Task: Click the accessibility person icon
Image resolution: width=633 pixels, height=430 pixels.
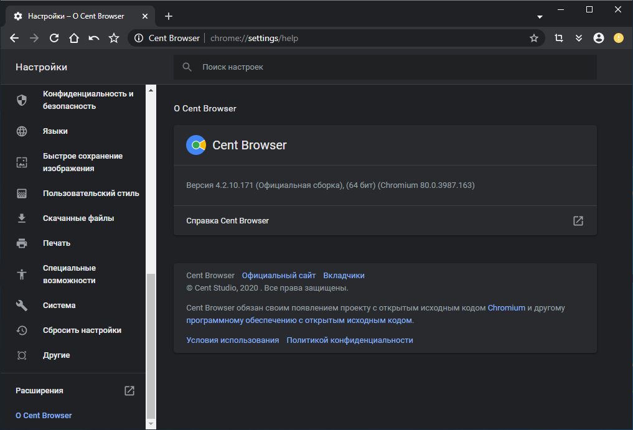Action: point(22,274)
